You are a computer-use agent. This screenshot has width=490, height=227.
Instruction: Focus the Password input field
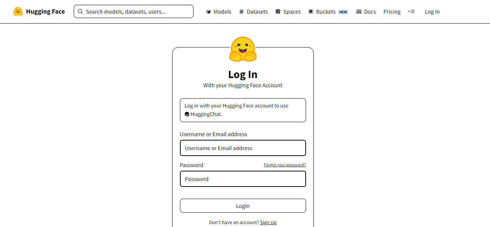pyautogui.click(x=243, y=179)
